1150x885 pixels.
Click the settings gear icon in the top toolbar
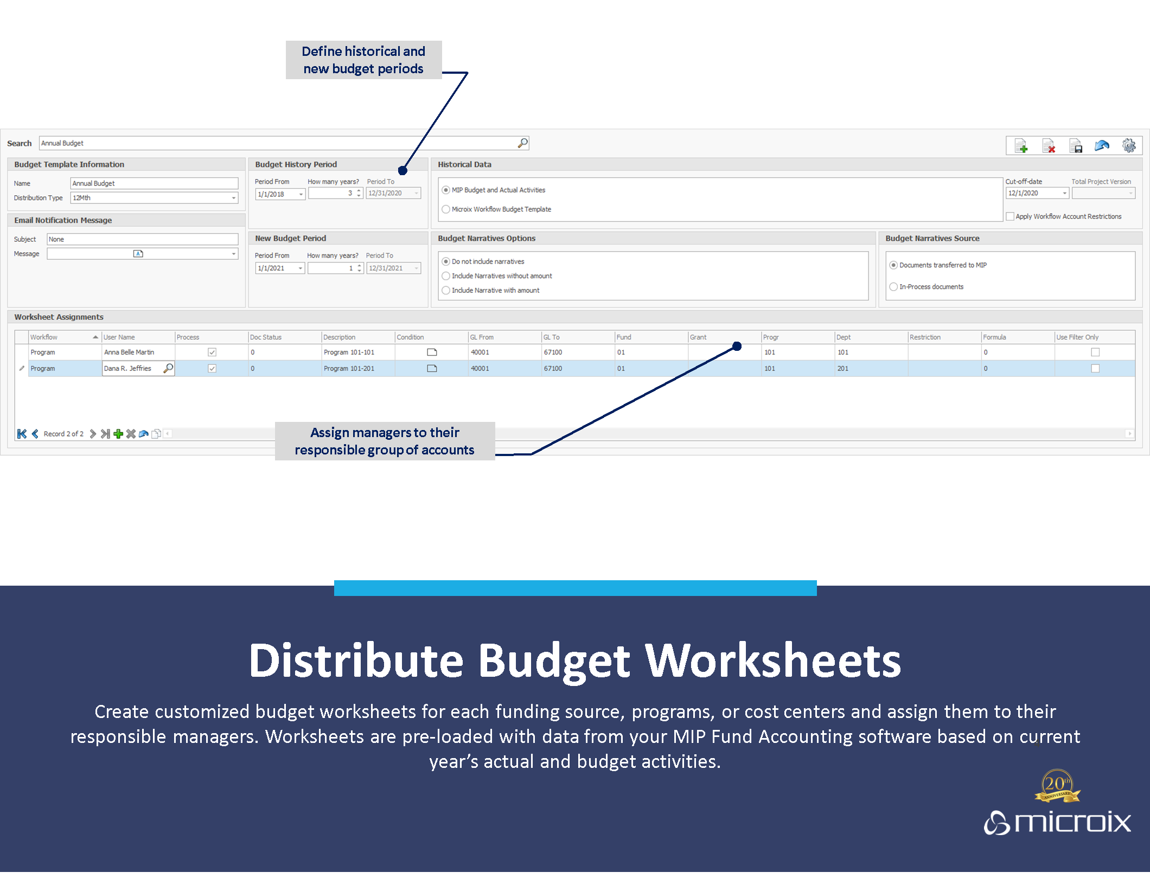point(1129,145)
